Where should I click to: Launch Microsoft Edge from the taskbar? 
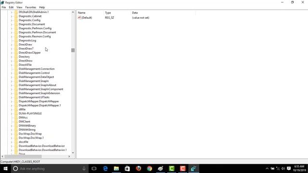pos(105,169)
